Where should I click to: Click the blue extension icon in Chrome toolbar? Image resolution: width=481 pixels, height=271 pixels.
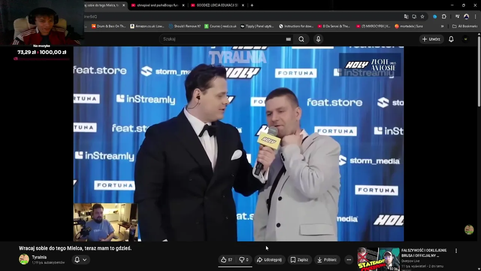[x=435, y=17]
